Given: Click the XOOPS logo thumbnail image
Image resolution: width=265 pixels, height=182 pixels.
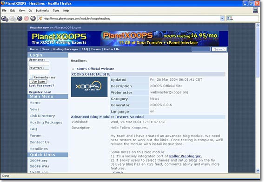Looking at the screenshot, I should click(89, 87).
